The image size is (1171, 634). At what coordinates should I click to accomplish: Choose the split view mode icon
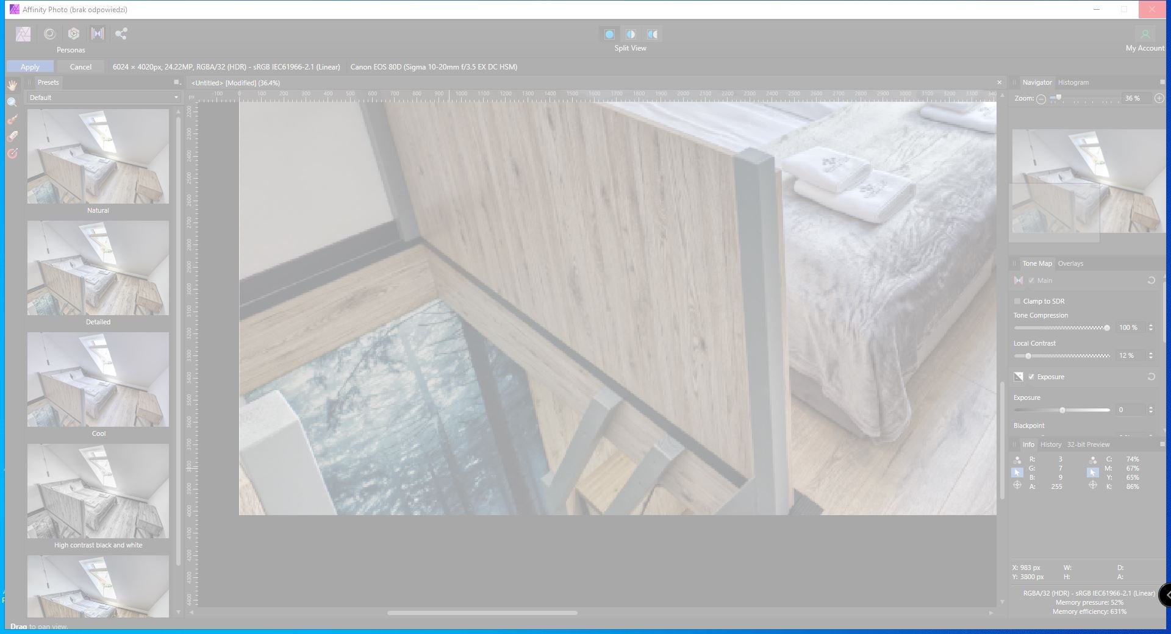click(x=631, y=34)
